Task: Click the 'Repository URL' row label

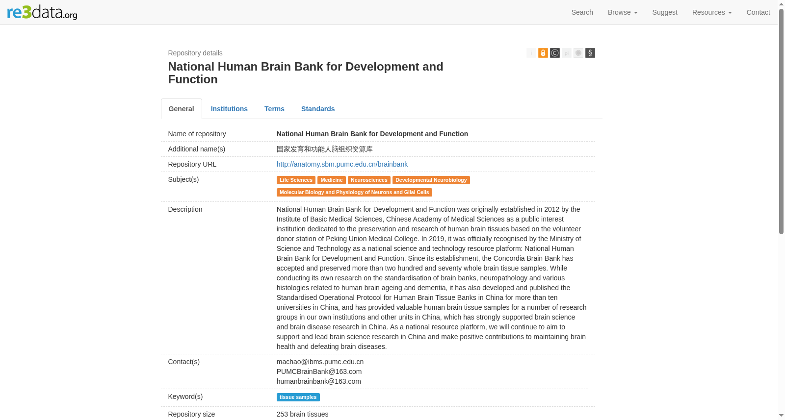Action: click(x=192, y=164)
